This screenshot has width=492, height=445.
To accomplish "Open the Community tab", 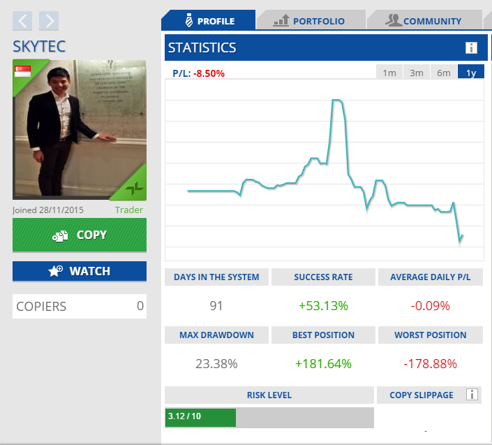I will coord(424,21).
